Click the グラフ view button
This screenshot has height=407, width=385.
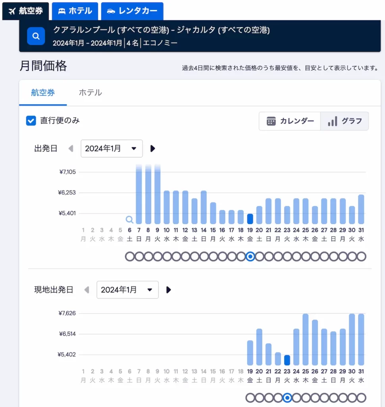click(345, 121)
